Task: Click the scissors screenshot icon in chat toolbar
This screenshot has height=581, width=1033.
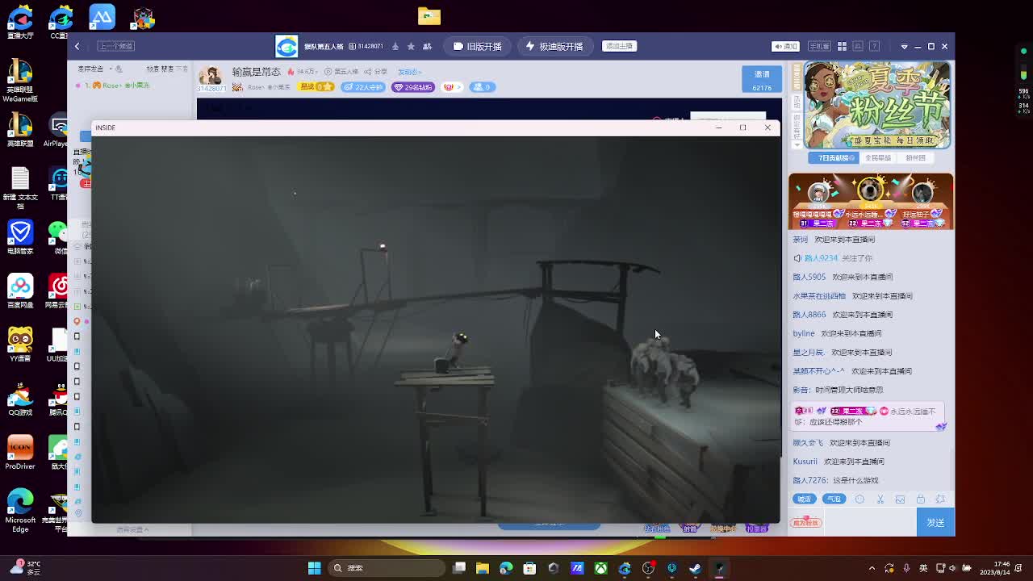Action: point(880,499)
